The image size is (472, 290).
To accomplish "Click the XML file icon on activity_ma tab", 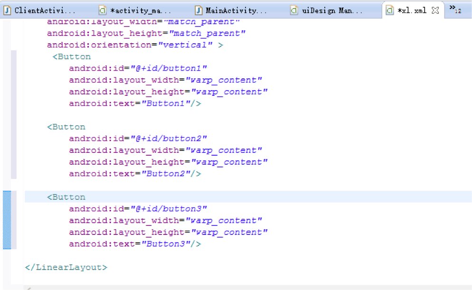I will tap(103, 10).
